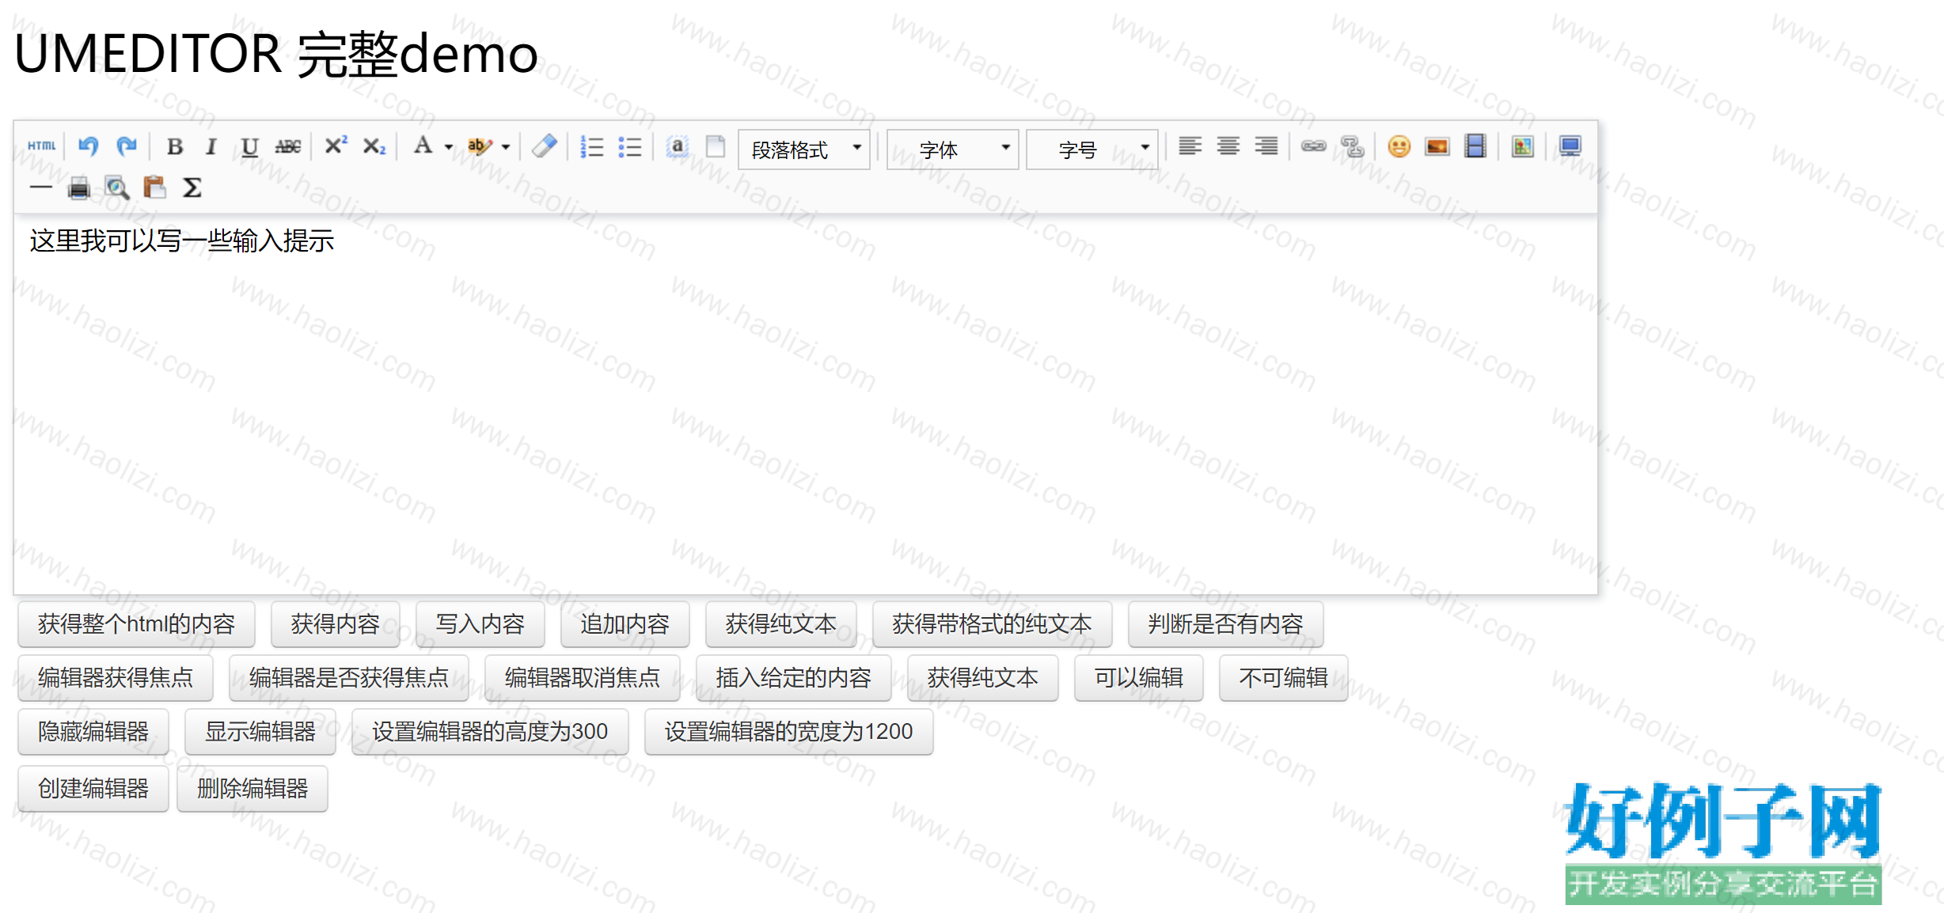Click the Redo arrow icon
The image size is (1944, 913).
pyautogui.click(x=126, y=146)
